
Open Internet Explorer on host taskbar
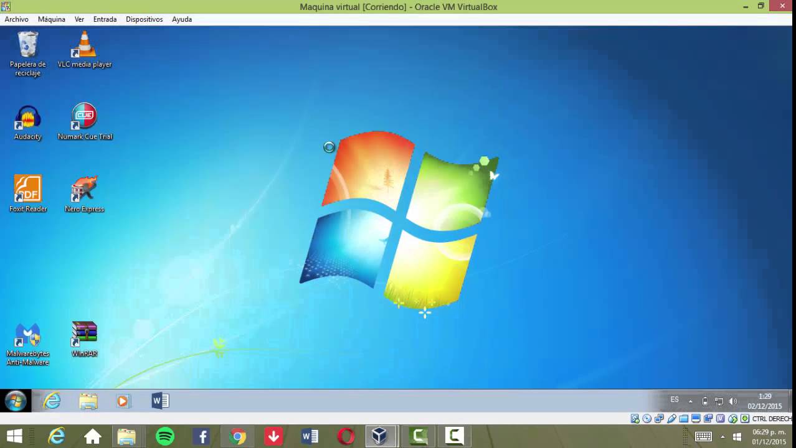pos(57,437)
